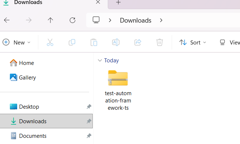Click the Share icon in toolbar
The height and width of the screenshot is (144, 240).
(x=138, y=42)
